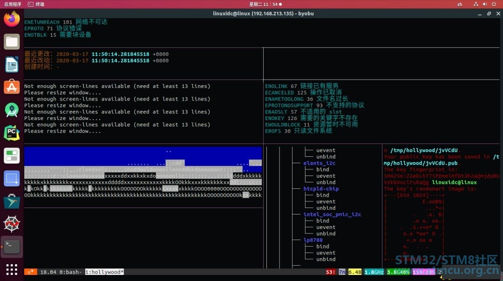Click the ENAMETOOLONG 36 error line
The height and width of the screenshot is (281, 503).
click(x=306, y=99)
